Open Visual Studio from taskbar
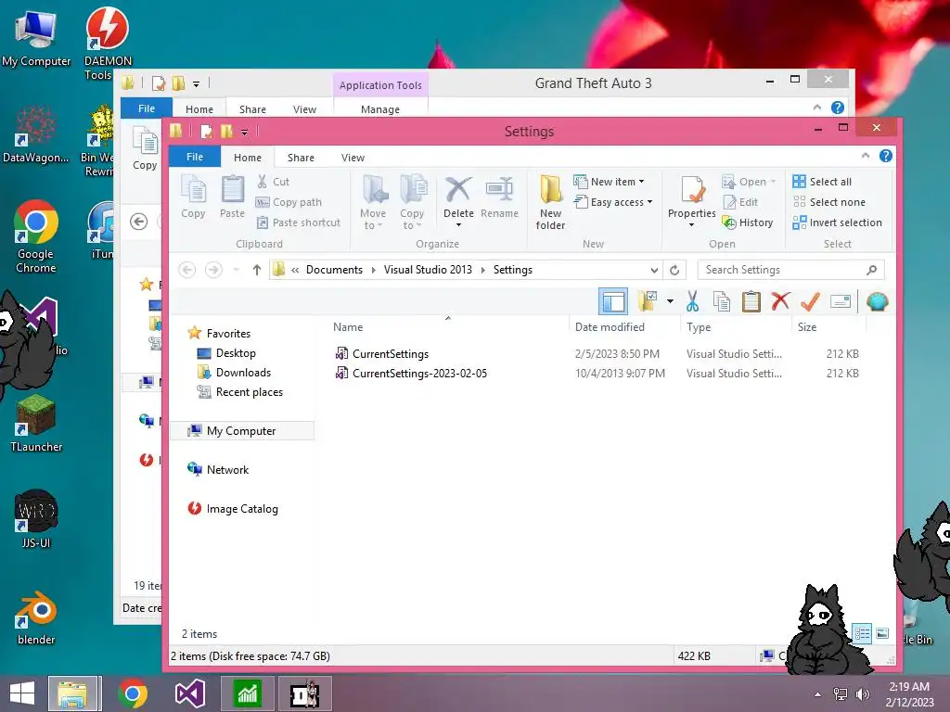The image size is (950, 712). [x=189, y=693]
